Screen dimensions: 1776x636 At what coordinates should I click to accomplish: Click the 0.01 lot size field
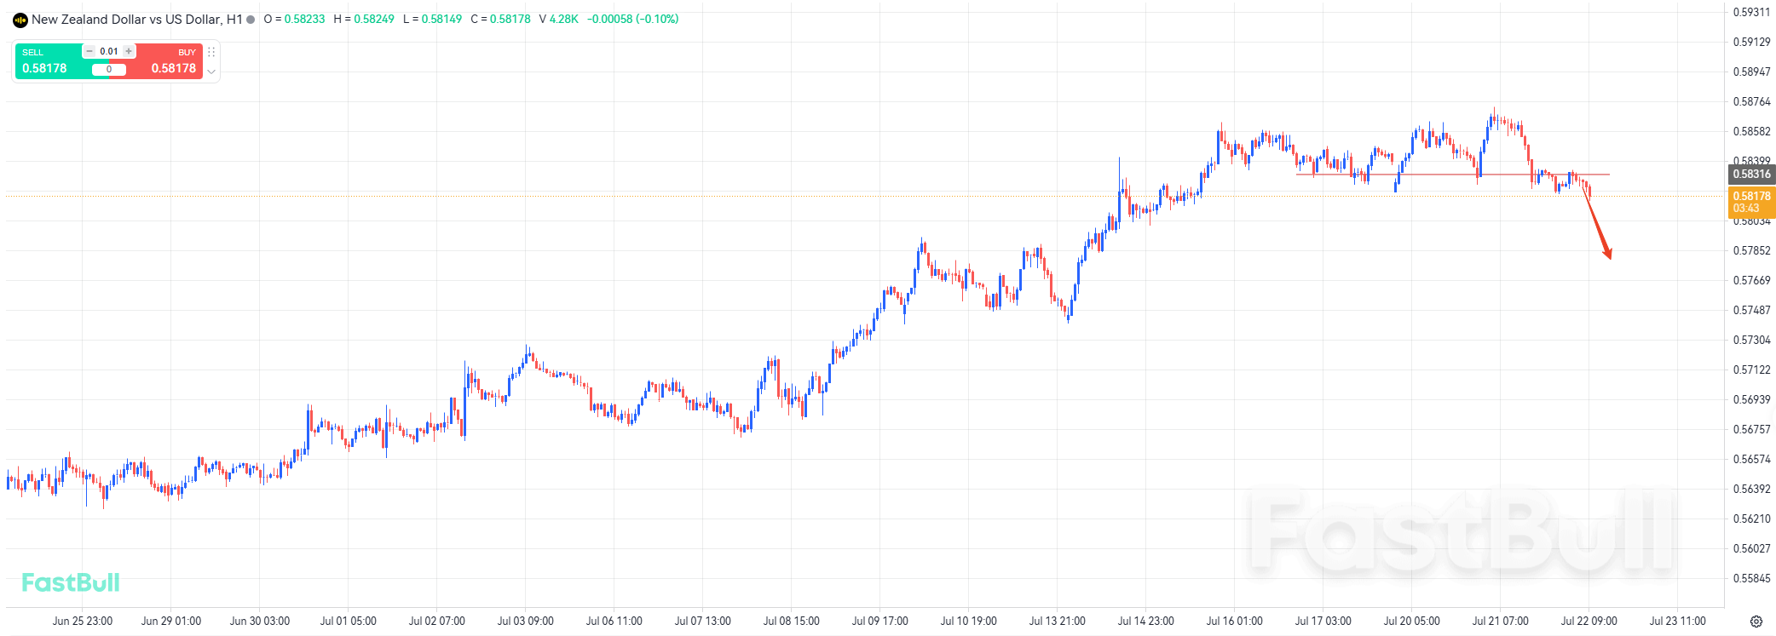109,51
